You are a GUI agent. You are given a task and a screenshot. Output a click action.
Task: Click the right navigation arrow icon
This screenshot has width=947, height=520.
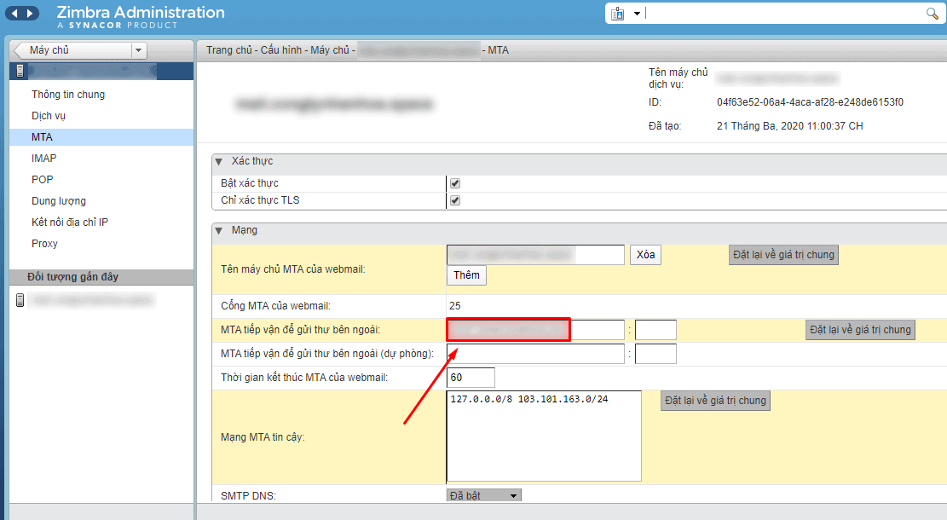pyautogui.click(x=32, y=14)
